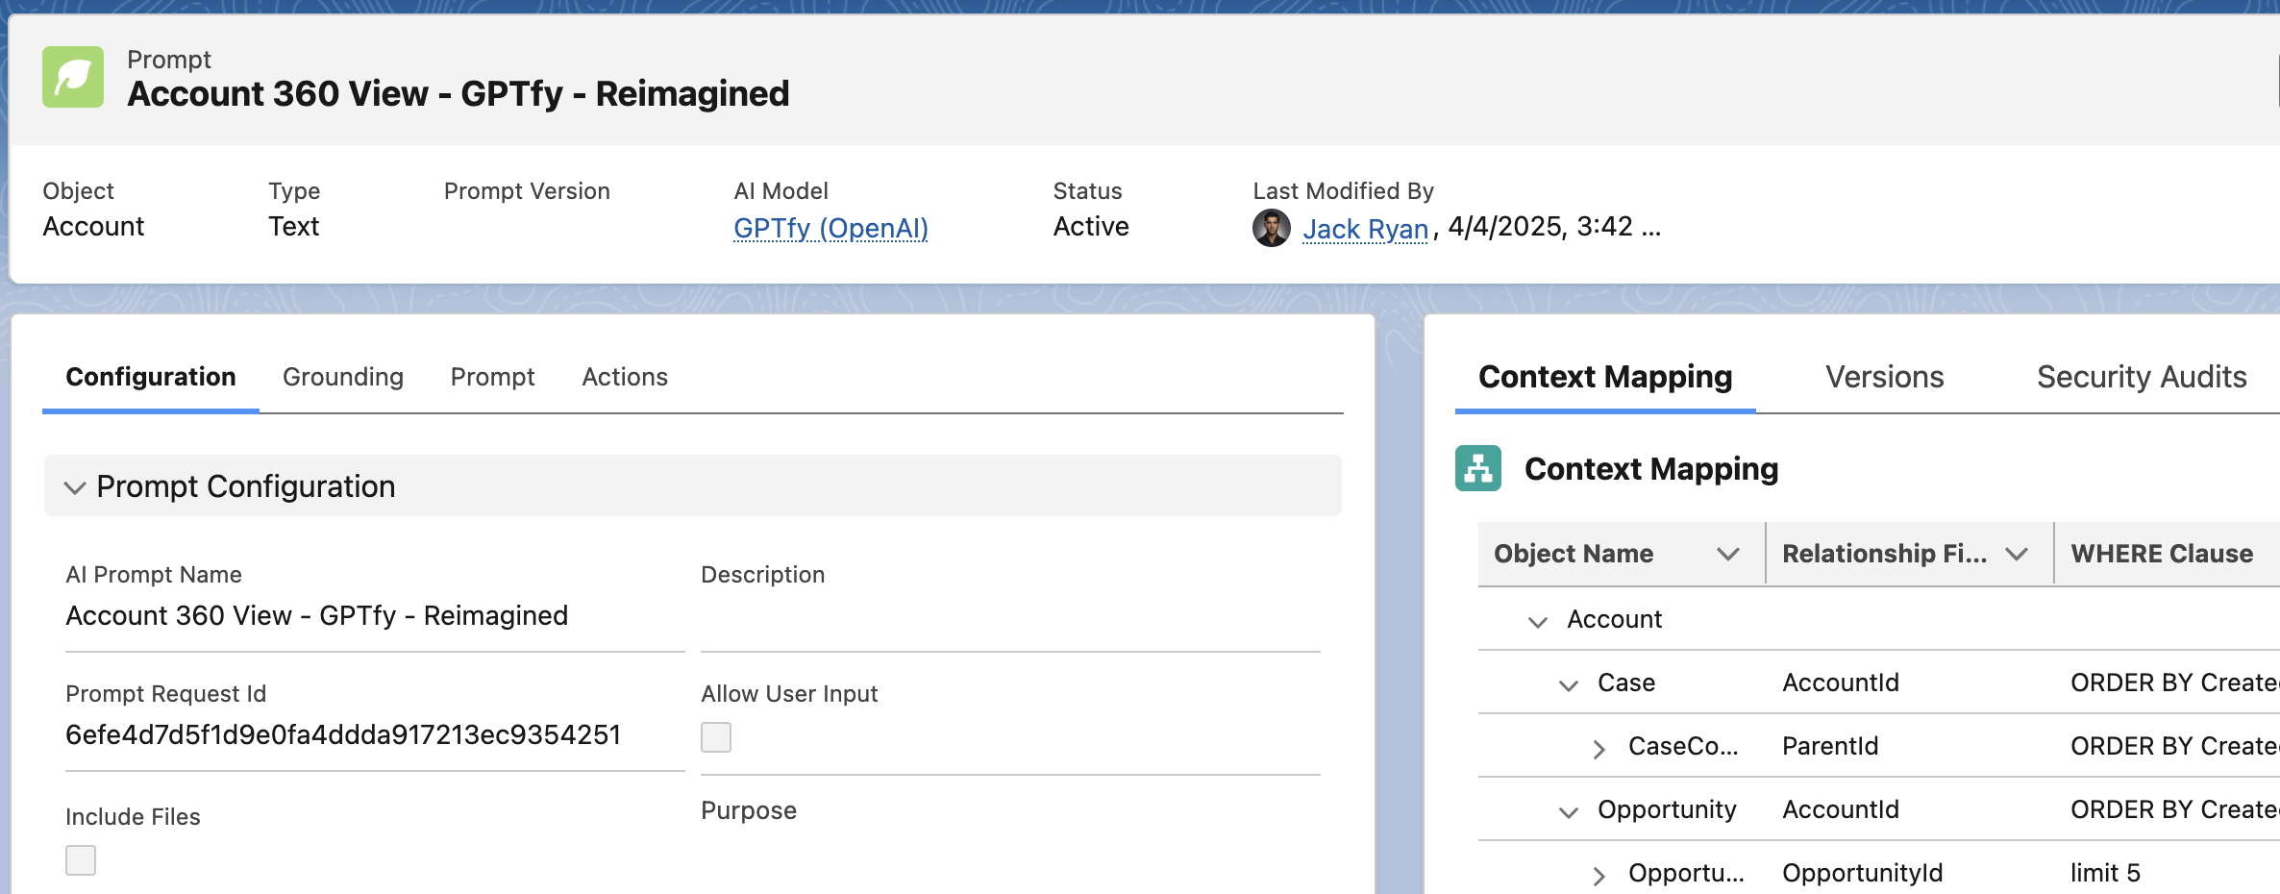
Task: Open the Actions tab
Action: tap(625, 377)
